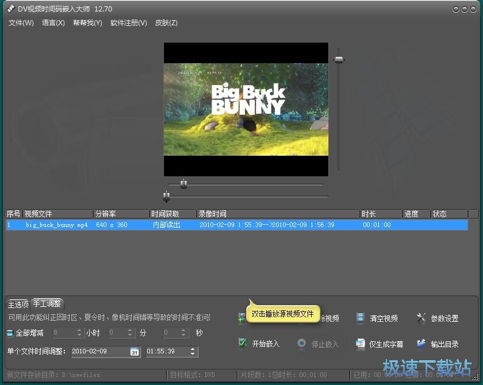Click the vertical volume slider handle
Viewport: 483px width, 385px height.
pyautogui.click(x=339, y=59)
